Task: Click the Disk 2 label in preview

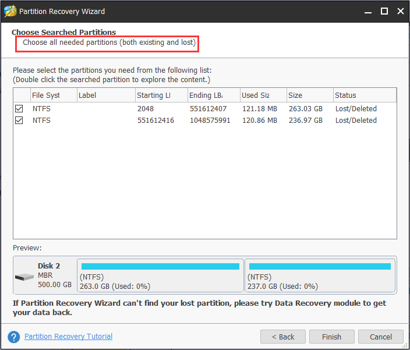Action: pyautogui.click(x=49, y=266)
